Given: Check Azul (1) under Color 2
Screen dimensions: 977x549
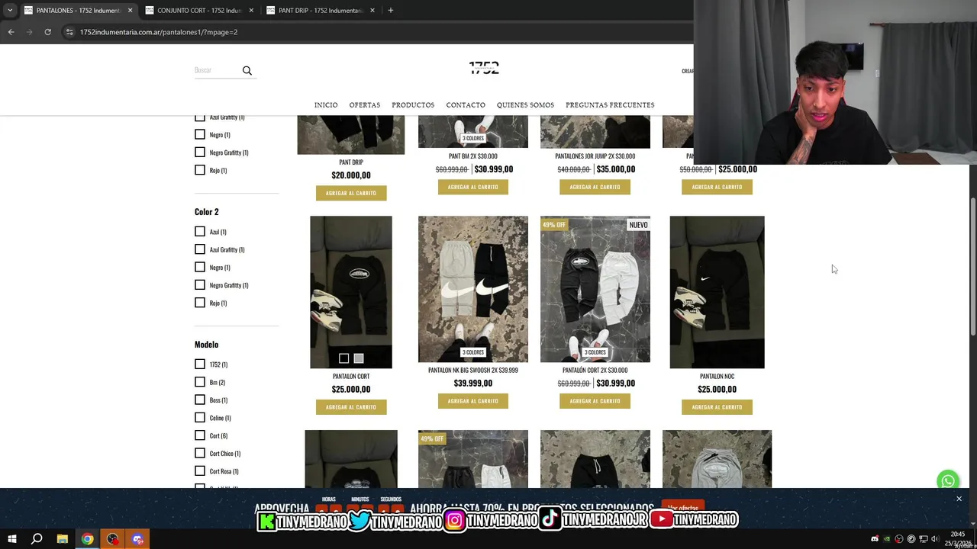Looking at the screenshot, I should click(200, 232).
